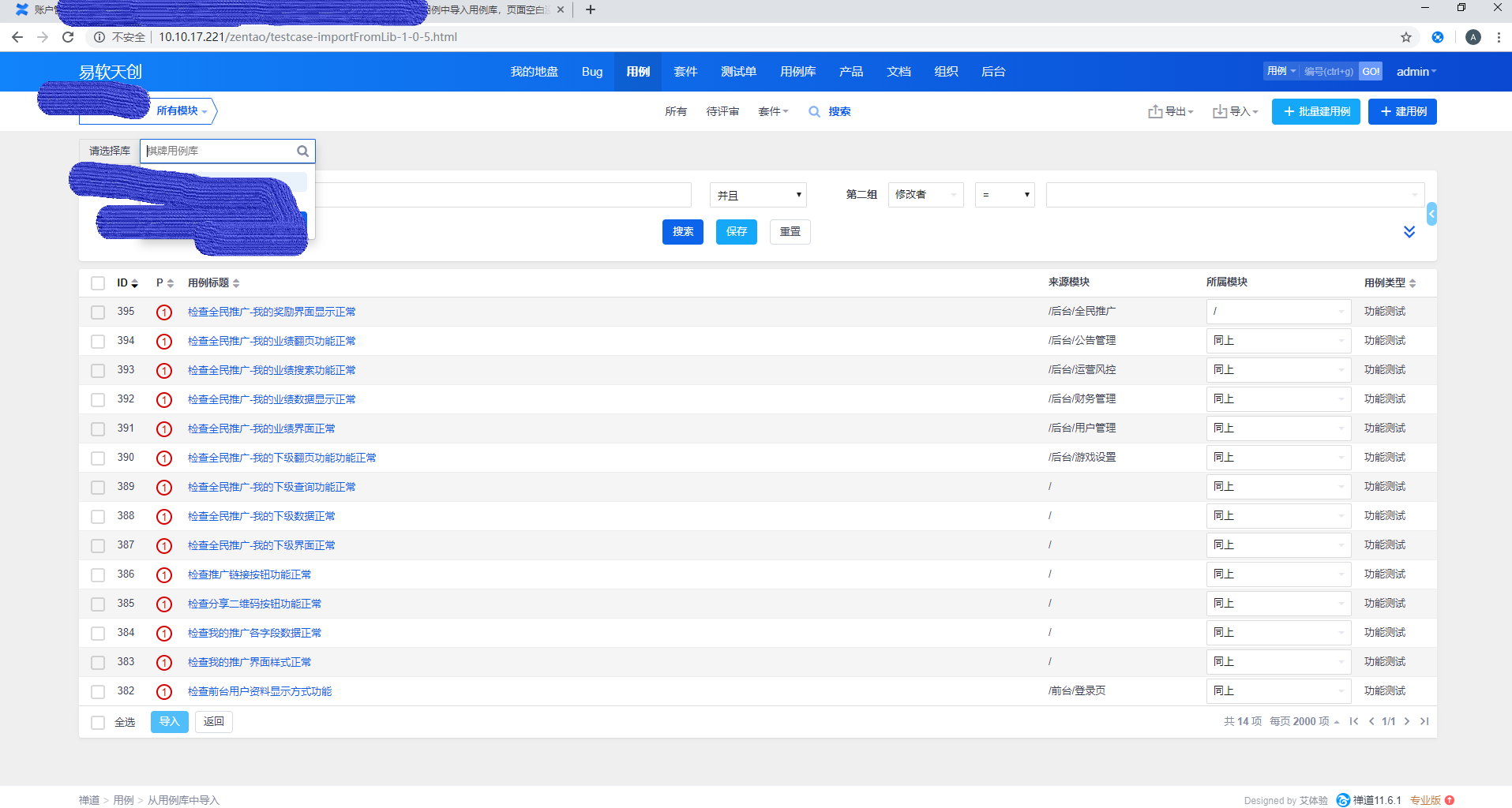The image size is (1512, 808).
Task: Go to the next results page
Action: point(1407,721)
